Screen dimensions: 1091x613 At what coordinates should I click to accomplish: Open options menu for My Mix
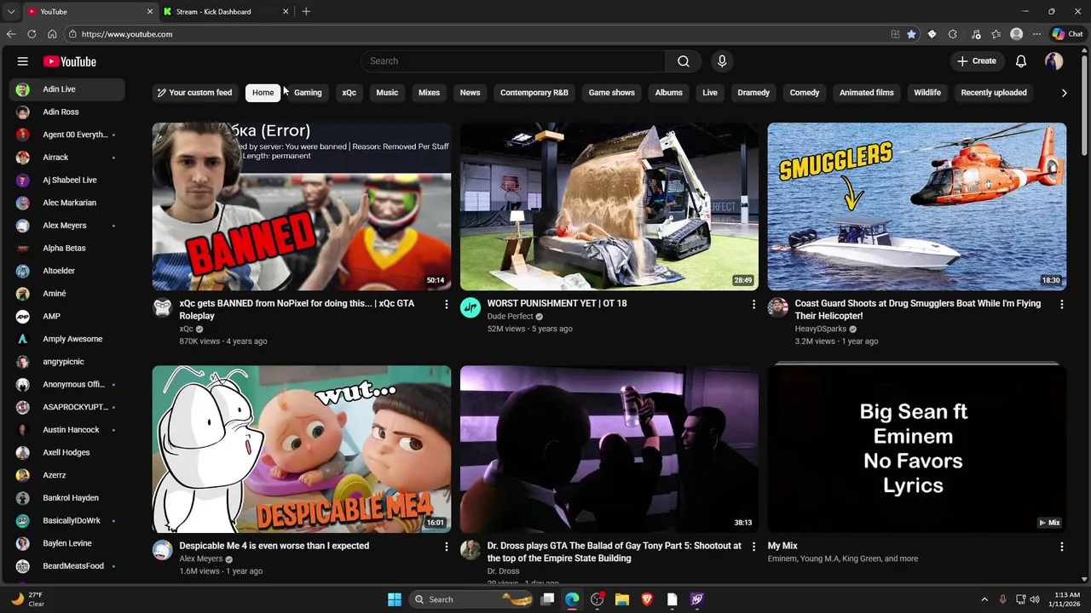[1061, 547]
